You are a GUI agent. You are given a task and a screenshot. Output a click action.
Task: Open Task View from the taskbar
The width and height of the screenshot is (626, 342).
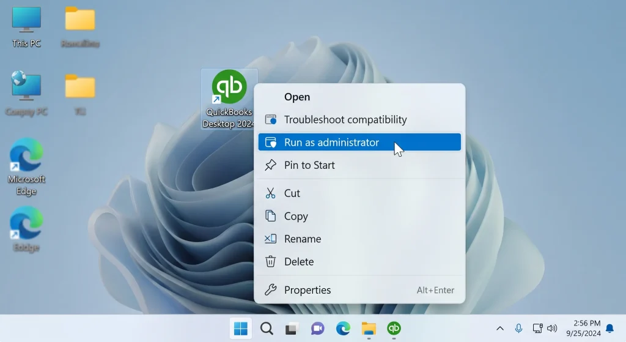[292, 329]
